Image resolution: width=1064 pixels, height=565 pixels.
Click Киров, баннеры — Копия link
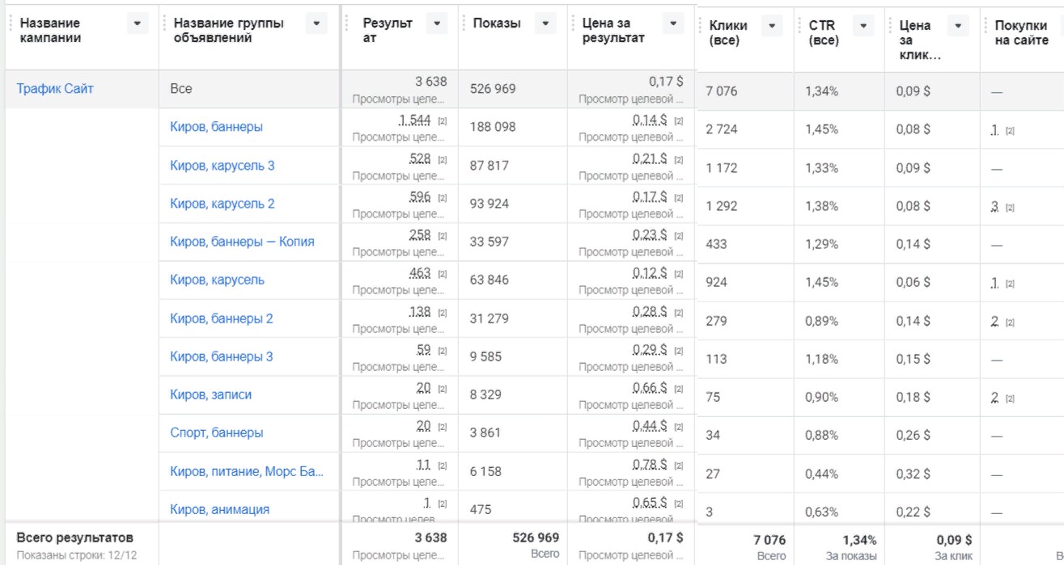pyautogui.click(x=242, y=242)
